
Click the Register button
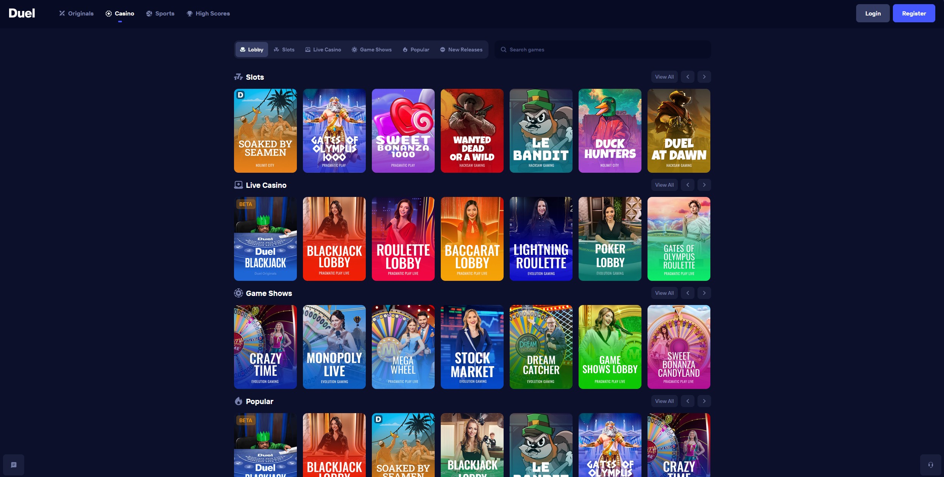[914, 13]
